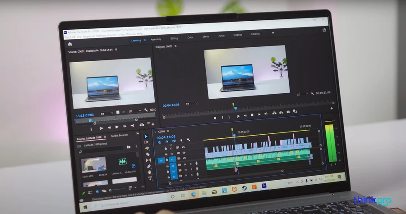Toggle V3 track output eye
Screen dimensions: 406x214
[x=183, y=147]
